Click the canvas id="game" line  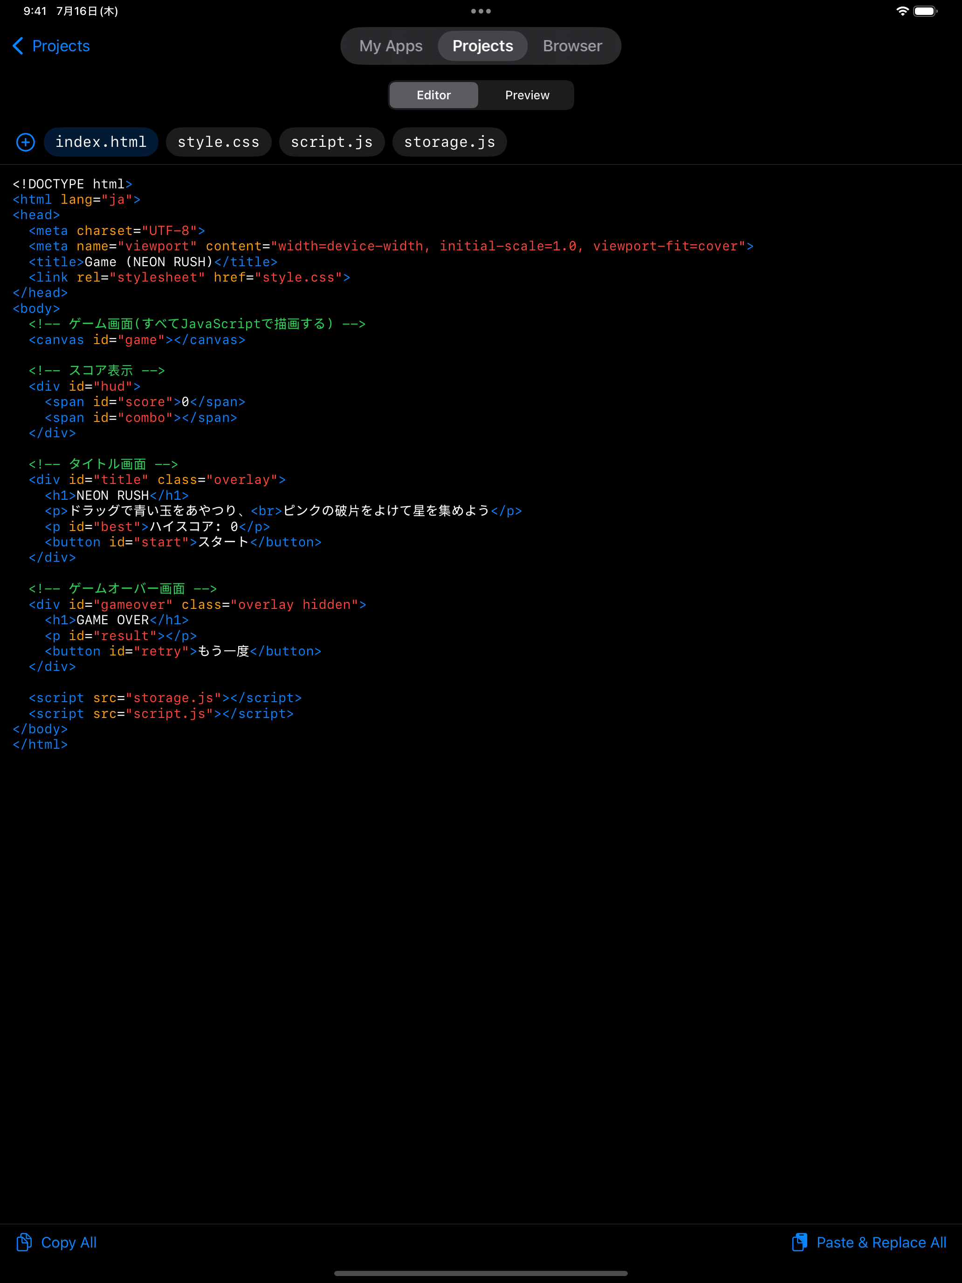[137, 340]
